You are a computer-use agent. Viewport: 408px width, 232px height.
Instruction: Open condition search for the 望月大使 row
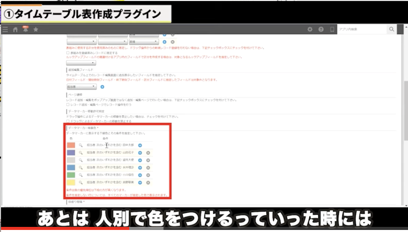(80, 160)
